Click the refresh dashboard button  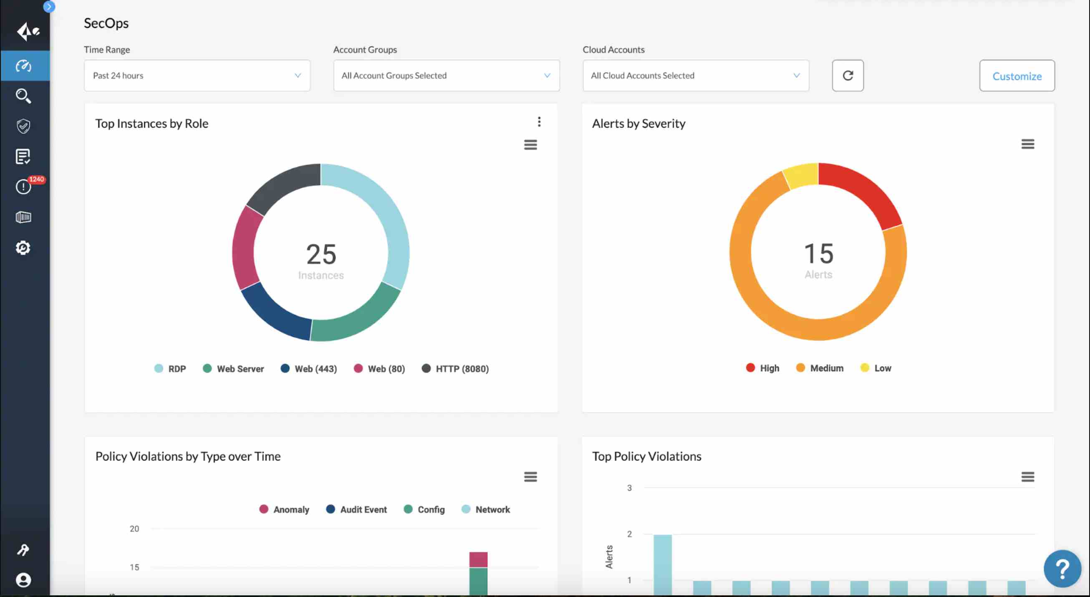pos(848,76)
